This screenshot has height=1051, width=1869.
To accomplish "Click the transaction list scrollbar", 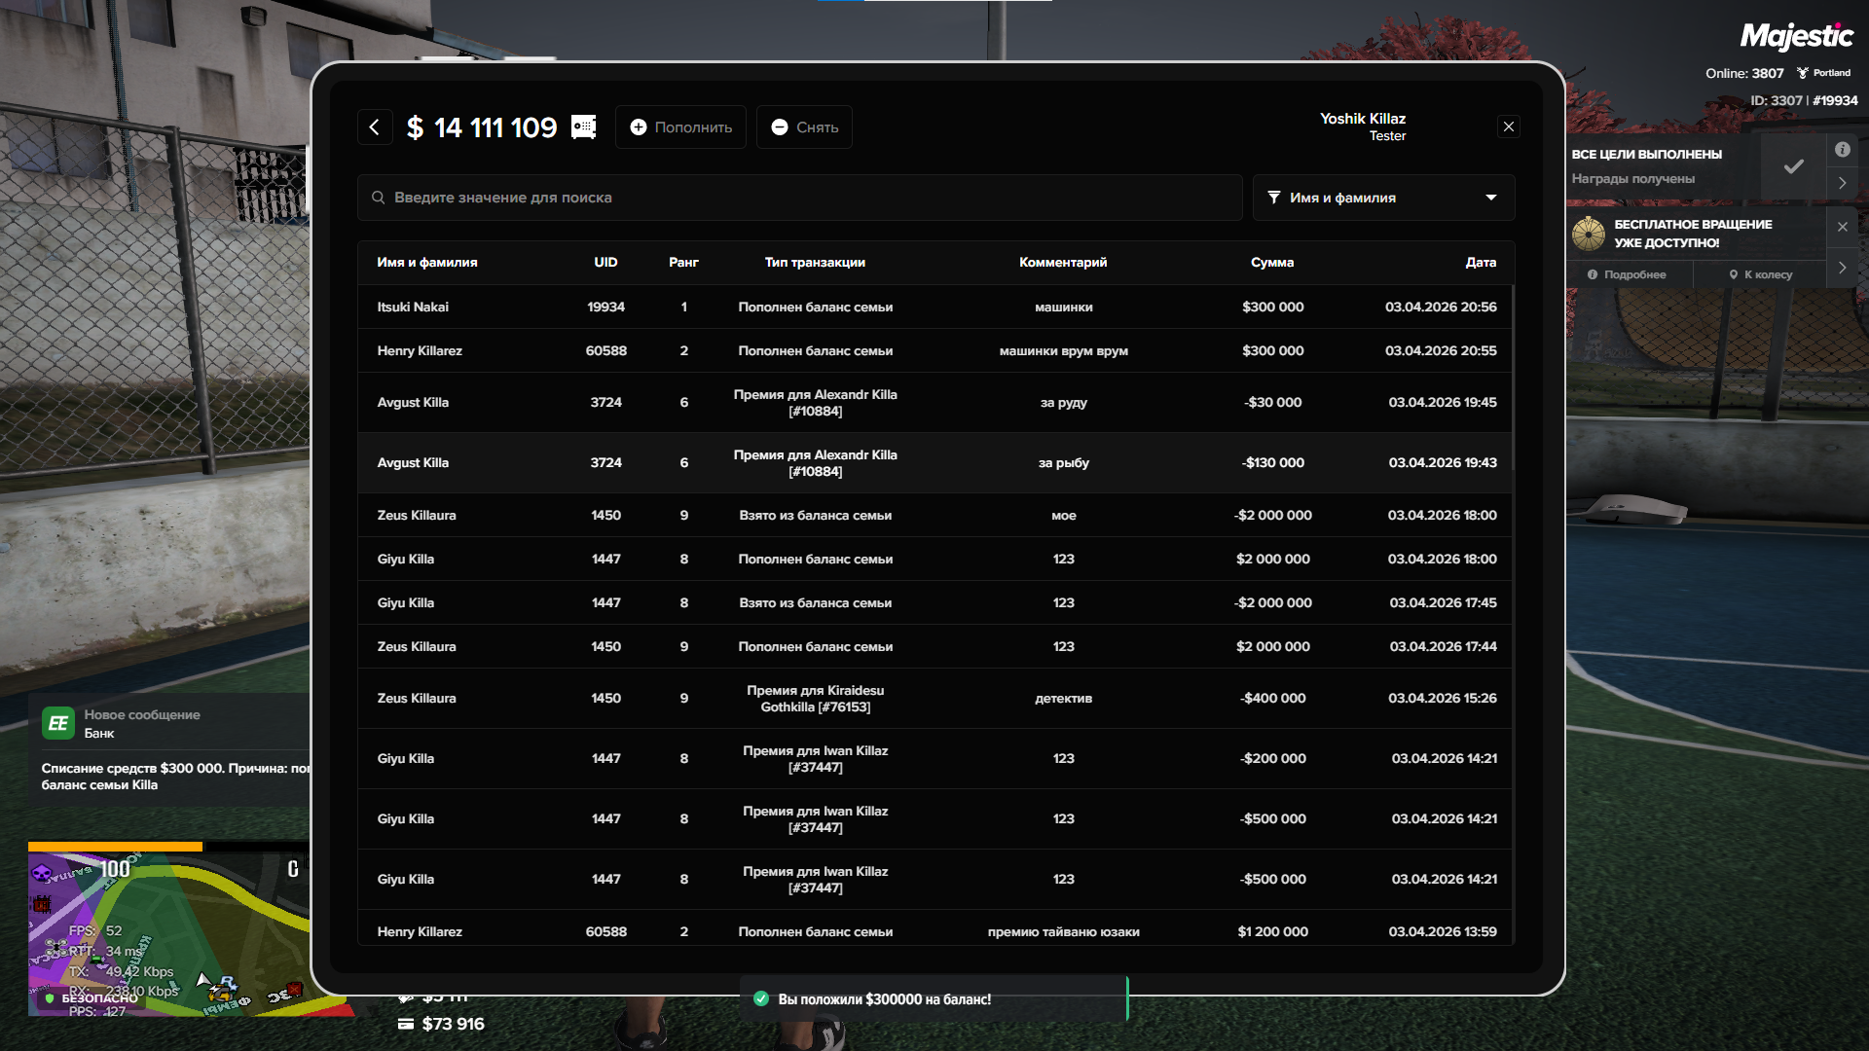I will click(x=1513, y=380).
